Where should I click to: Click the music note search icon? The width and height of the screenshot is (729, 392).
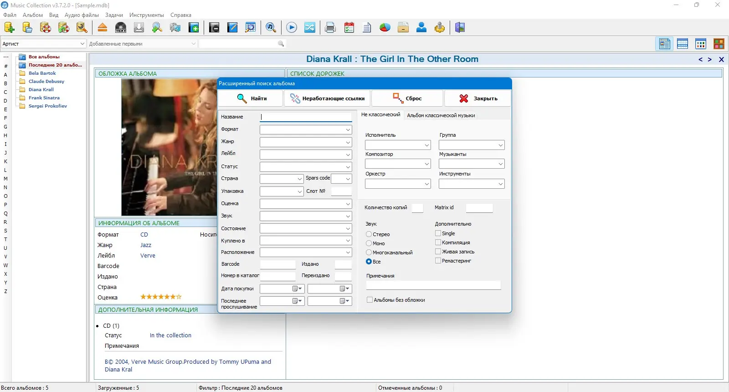point(271,28)
